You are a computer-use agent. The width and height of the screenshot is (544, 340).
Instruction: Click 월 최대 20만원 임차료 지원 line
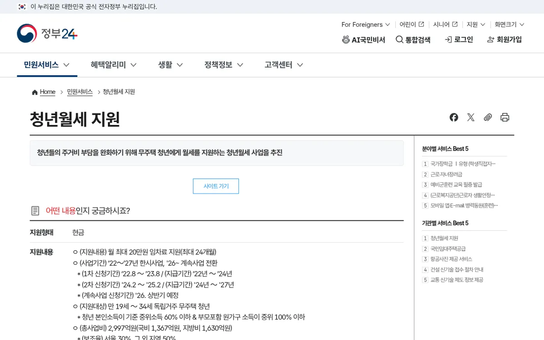tap(145, 252)
